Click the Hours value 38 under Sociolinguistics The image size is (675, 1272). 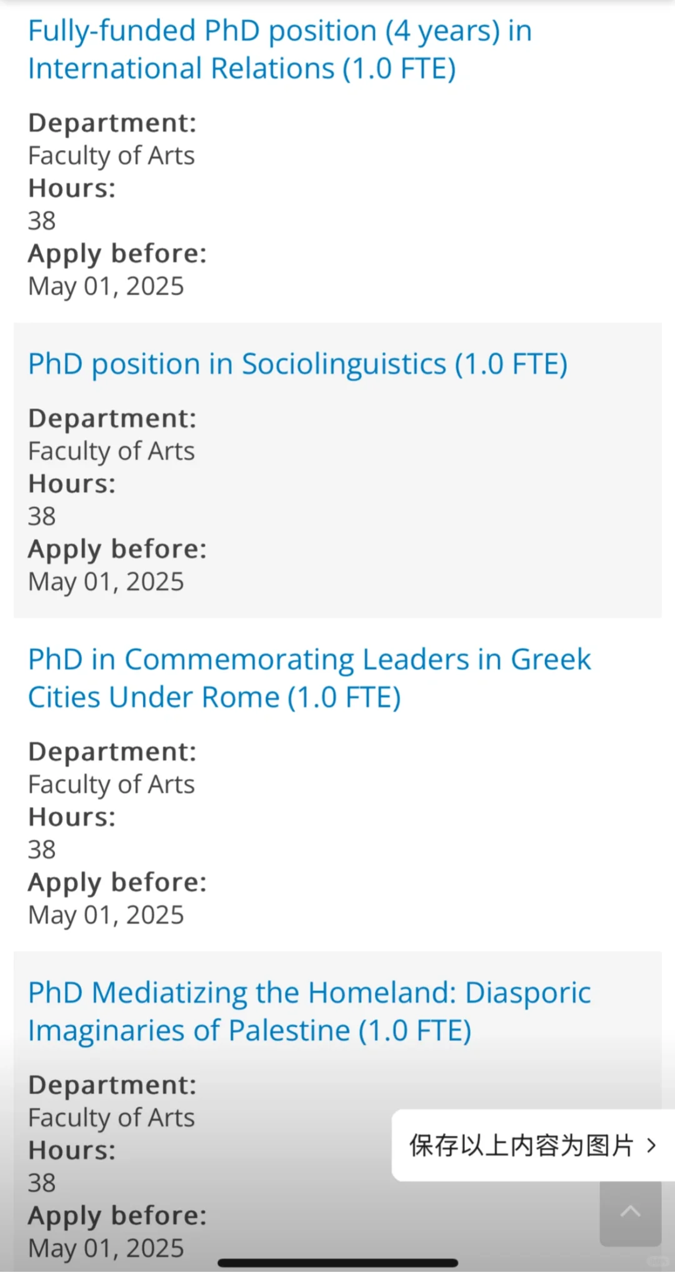(42, 516)
